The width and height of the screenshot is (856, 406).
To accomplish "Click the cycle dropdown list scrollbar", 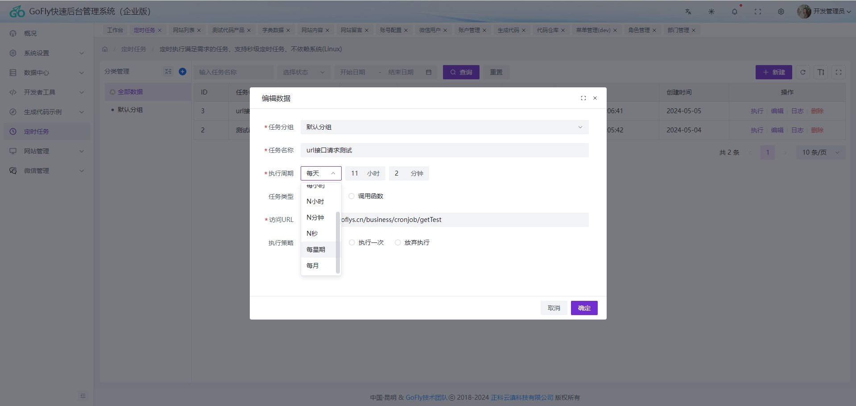I will pyautogui.click(x=338, y=242).
